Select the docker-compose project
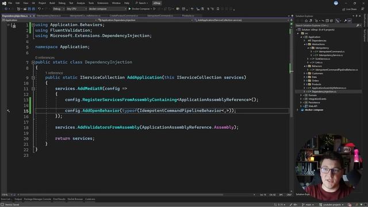Screen dimensions: 368x207 [314, 110]
